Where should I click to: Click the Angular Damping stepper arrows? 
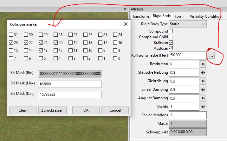pyautogui.click(x=203, y=98)
